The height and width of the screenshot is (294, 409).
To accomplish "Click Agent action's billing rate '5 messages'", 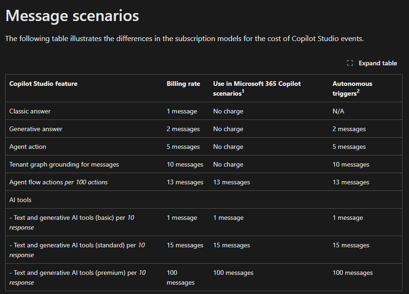I will point(183,147).
